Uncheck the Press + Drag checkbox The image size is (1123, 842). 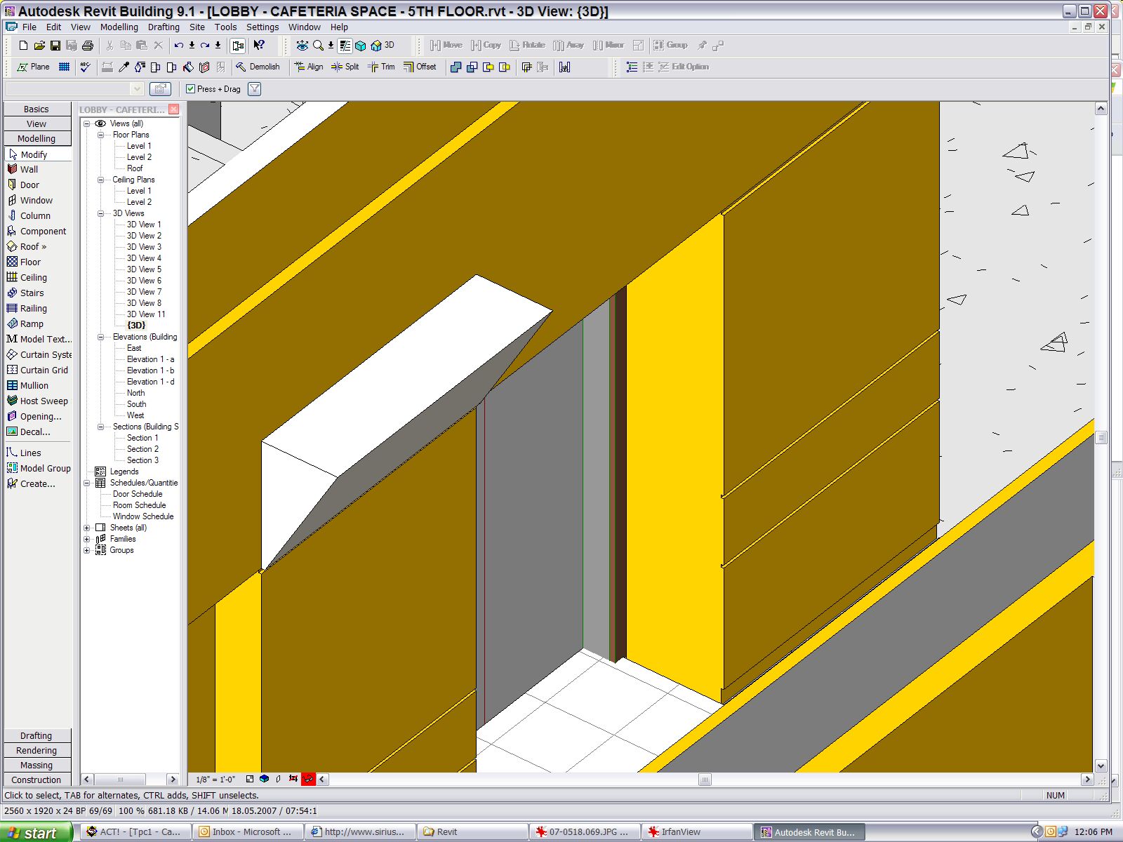click(x=190, y=89)
